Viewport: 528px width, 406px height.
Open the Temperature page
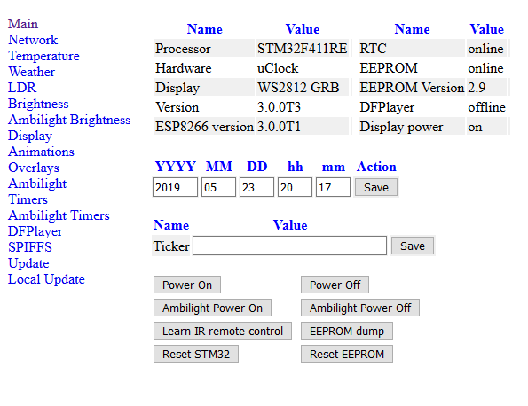(43, 56)
